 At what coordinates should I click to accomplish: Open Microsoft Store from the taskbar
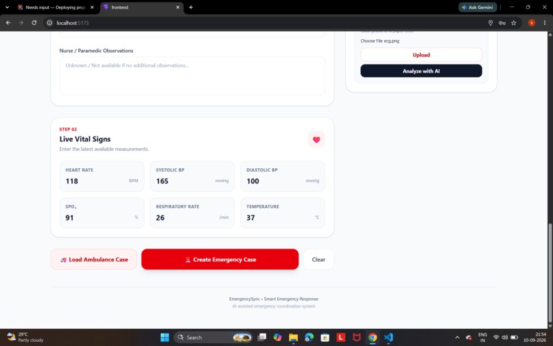point(325,338)
